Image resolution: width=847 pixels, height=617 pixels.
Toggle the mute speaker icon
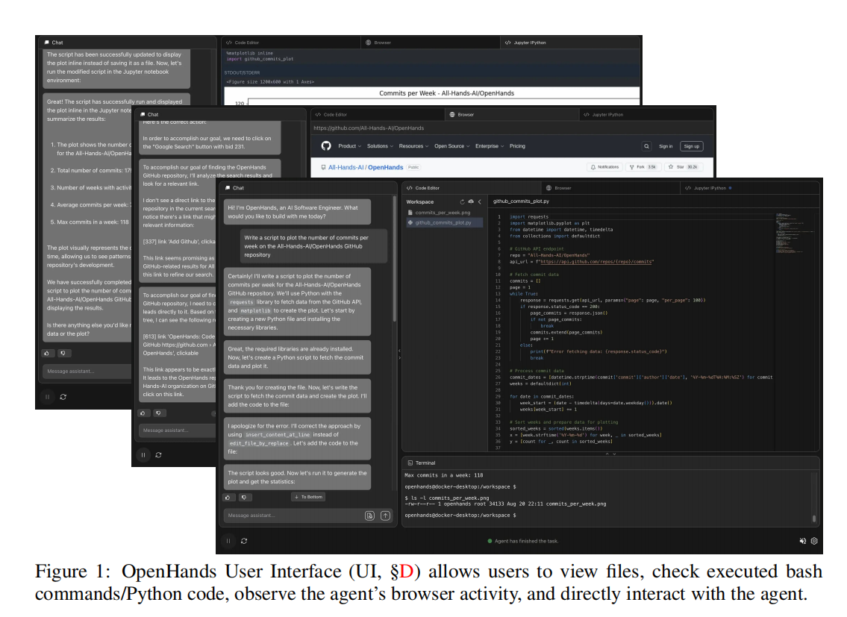click(x=803, y=541)
